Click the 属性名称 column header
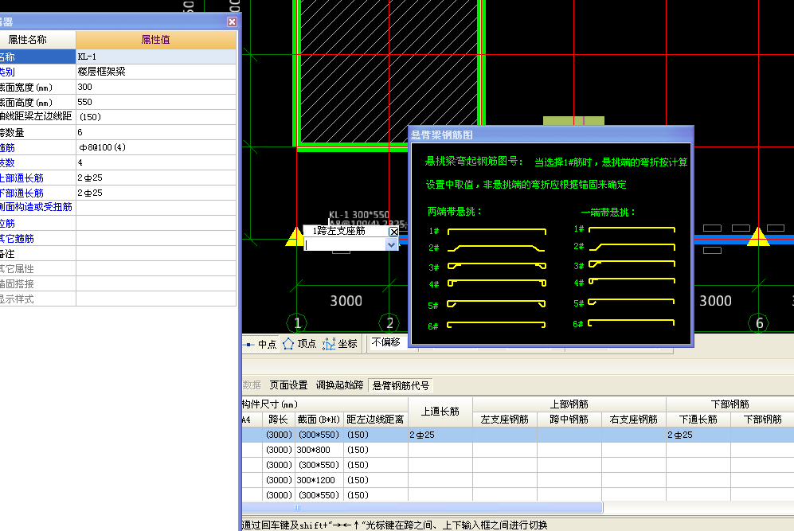This screenshot has height=531, width=794. tap(37, 40)
